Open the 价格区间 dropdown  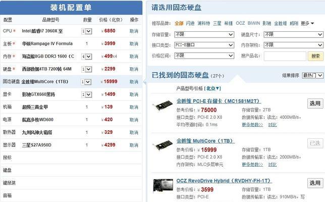click(x=204, y=56)
